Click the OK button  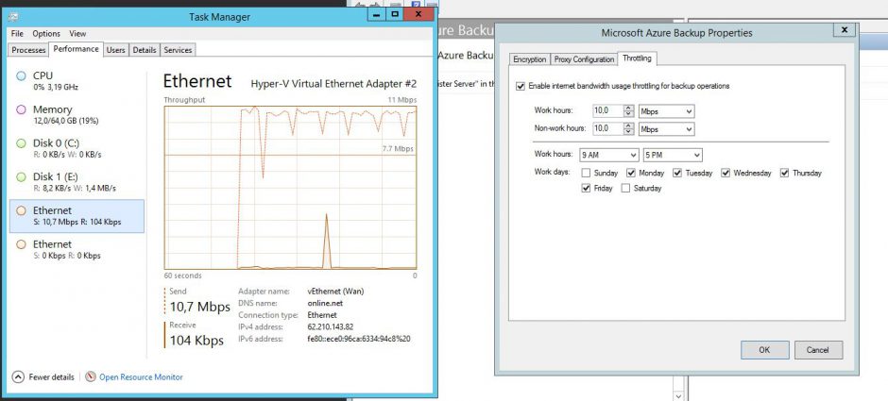tap(764, 350)
